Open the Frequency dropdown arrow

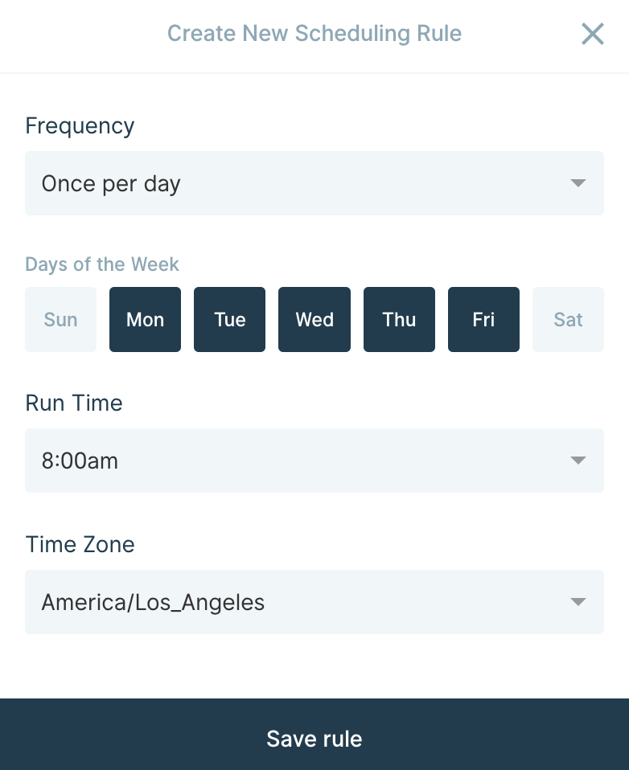(x=578, y=182)
